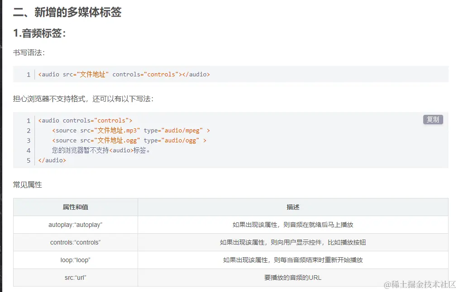Image resolution: width=459 pixels, height=292 pixels.
Task: Click line number 5 in the code block
Action: 29,160
